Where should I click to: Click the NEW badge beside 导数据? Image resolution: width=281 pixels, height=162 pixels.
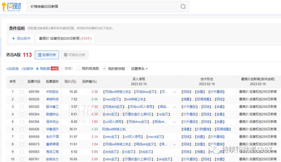click(55, 68)
